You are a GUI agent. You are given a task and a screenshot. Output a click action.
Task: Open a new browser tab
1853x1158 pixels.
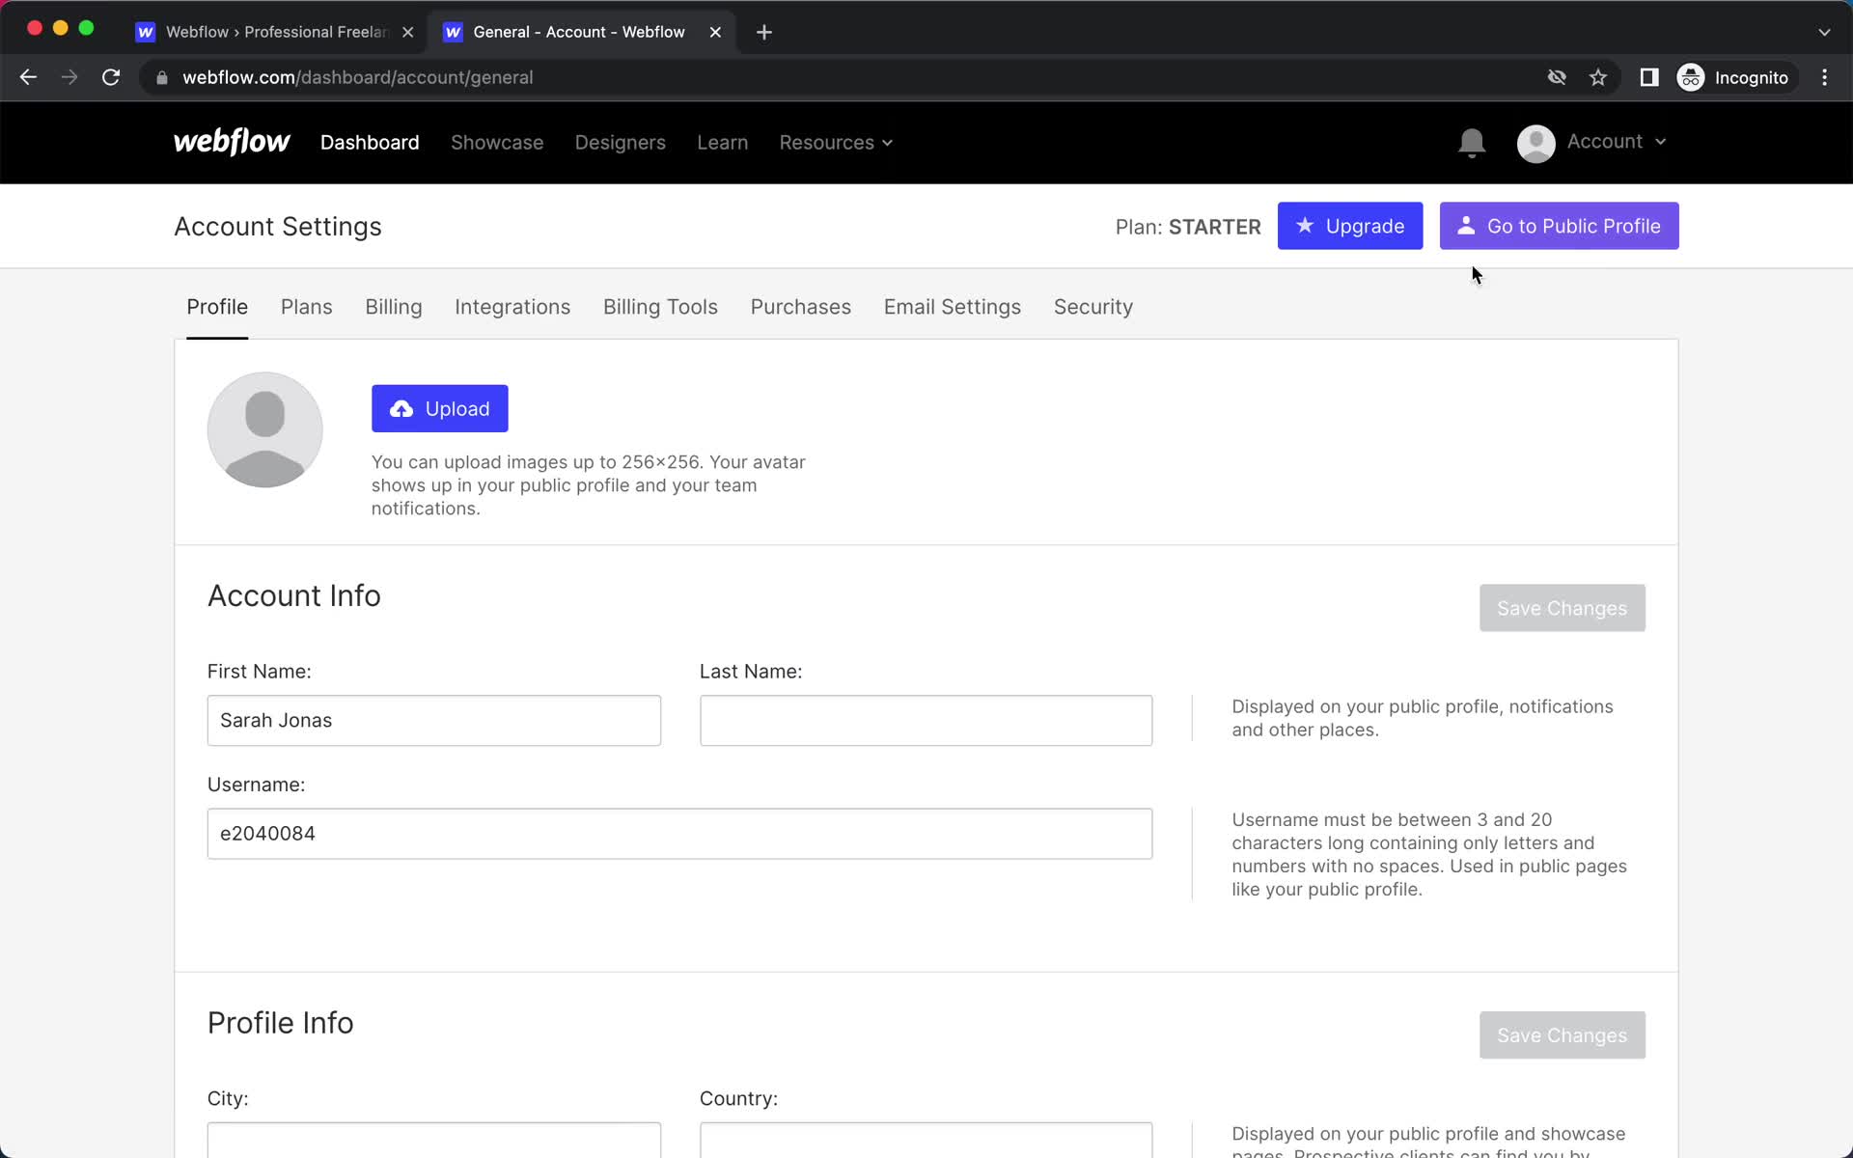click(764, 32)
